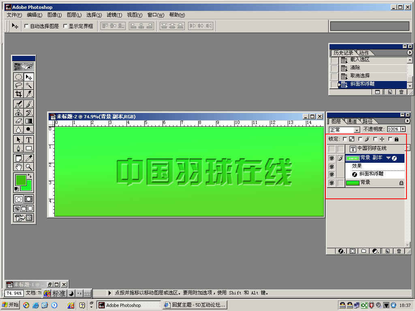Viewport: 415px width, 311px height.
Task: Delete current state in History panel
Action: pyautogui.click(x=401, y=92)
